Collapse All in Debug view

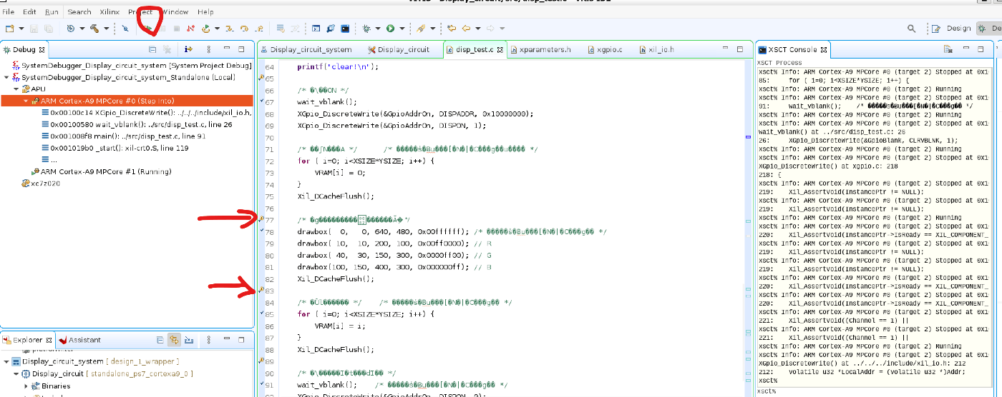[152, 49]
